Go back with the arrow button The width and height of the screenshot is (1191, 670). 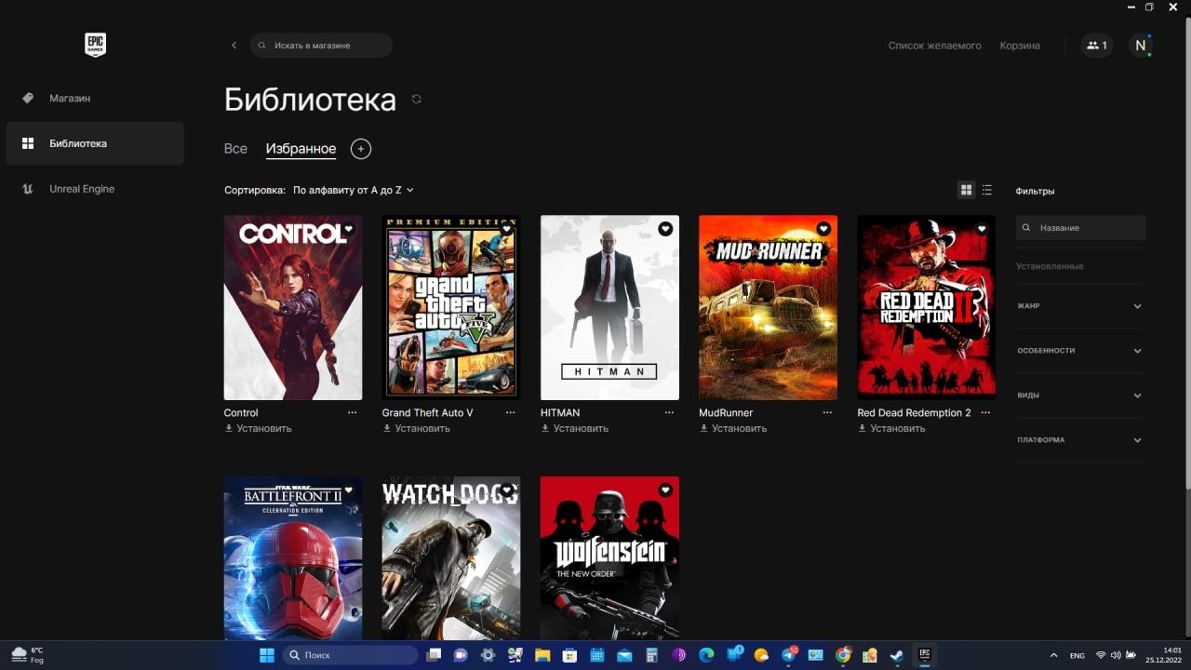pyautogui.click(x=234, y=46)
